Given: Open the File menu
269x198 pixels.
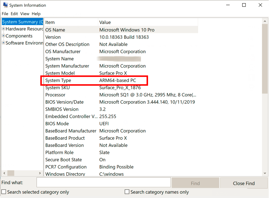Looking at the screenshot, I should (x=5, y=14).
